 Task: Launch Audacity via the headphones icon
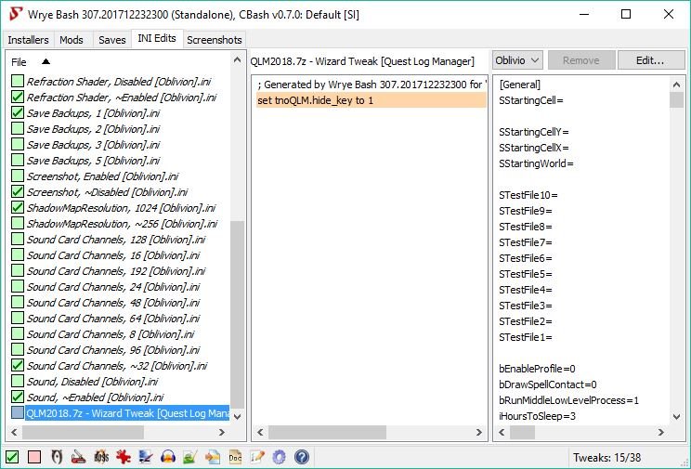pyautogui.click(x=168, y=457)
